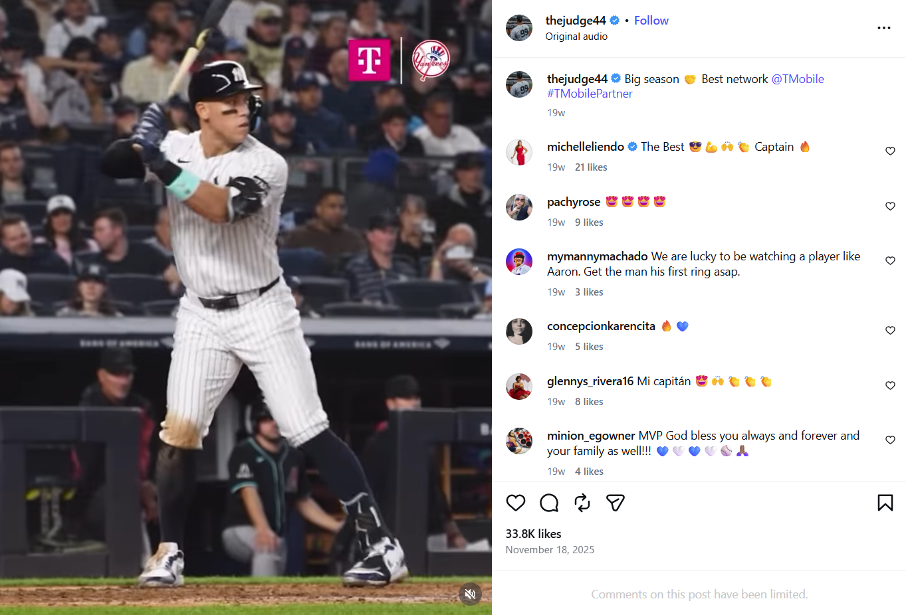Image resolution: width=906 pixels, height=615 pixels.
Task: Like the post with heart icon
Action: [516, 503]
